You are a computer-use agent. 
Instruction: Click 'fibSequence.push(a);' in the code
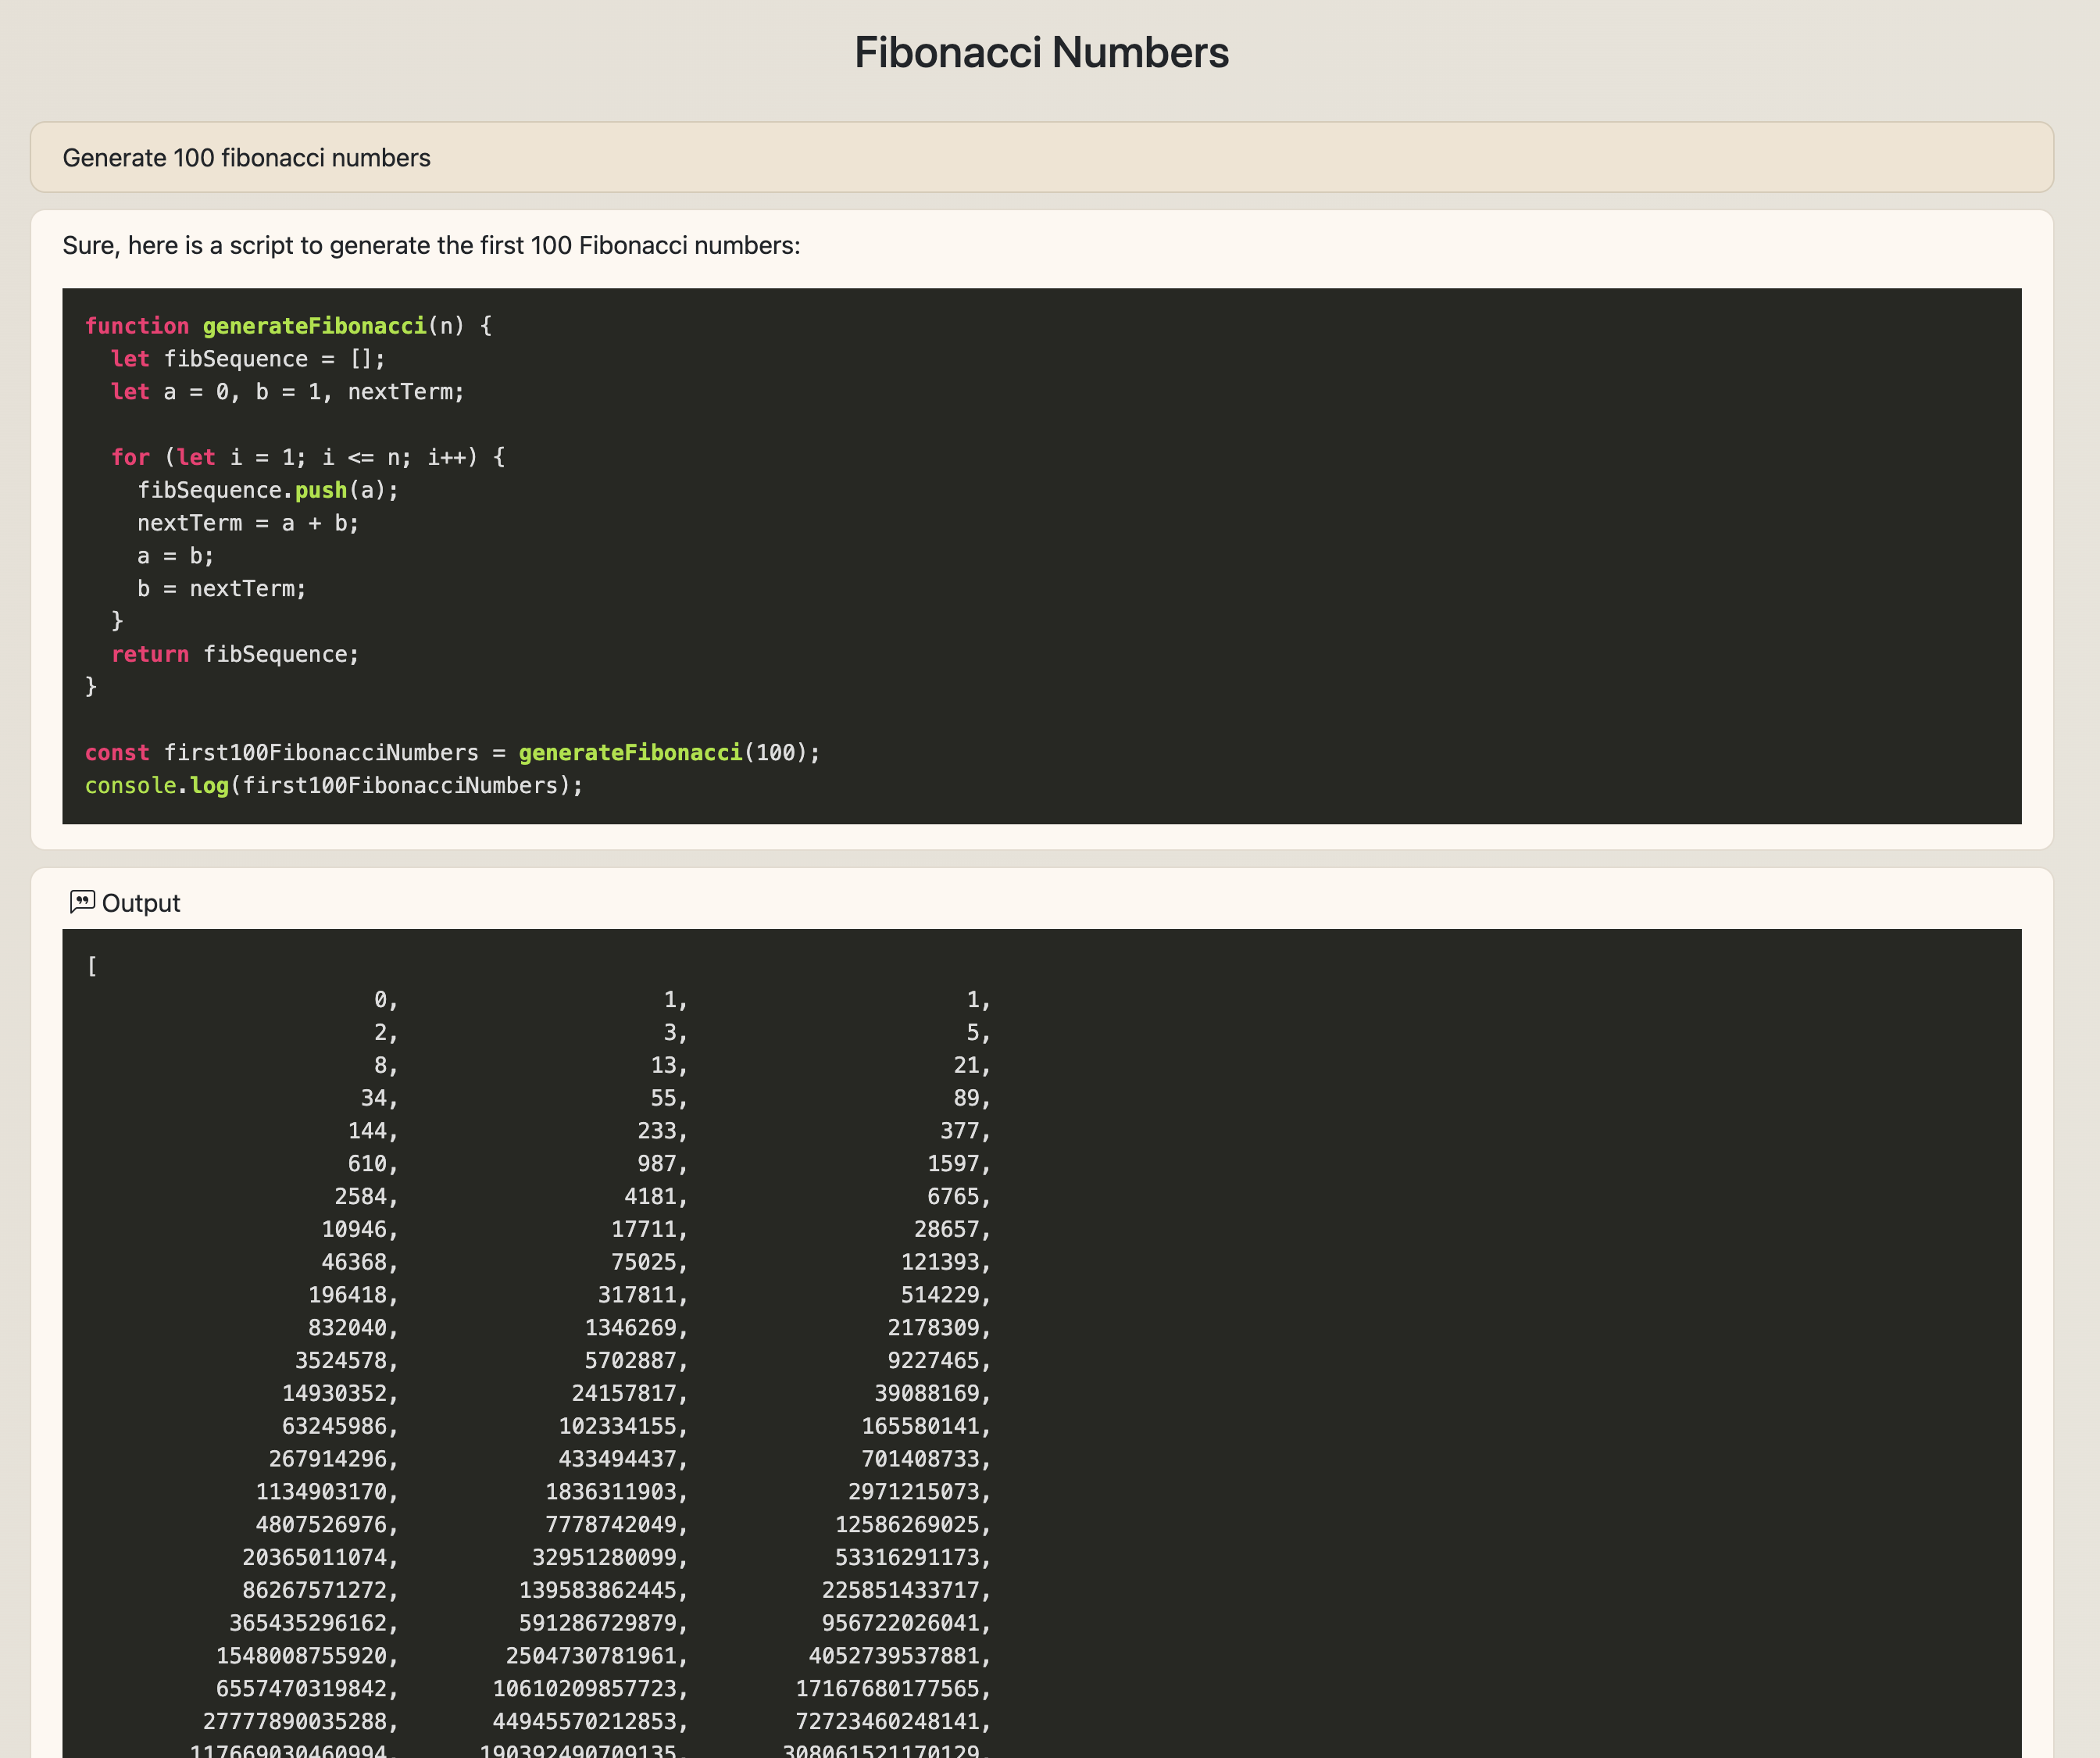click(x=267, y=490)
